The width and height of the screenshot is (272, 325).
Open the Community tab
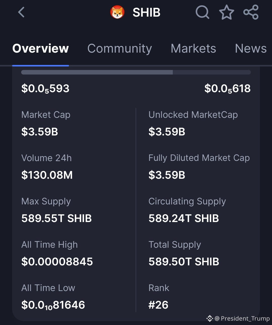coord(120,48)
